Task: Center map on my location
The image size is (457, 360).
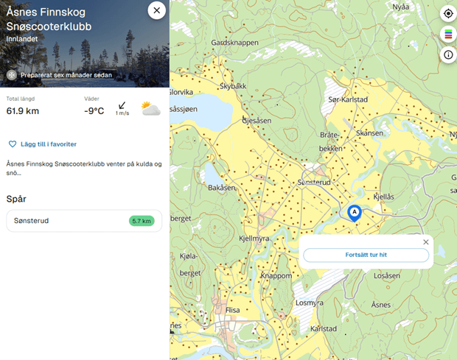Action: point(447,14)
